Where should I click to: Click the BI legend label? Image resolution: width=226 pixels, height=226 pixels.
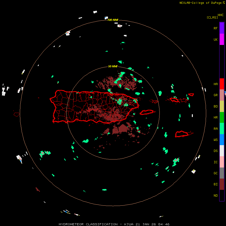215,184
